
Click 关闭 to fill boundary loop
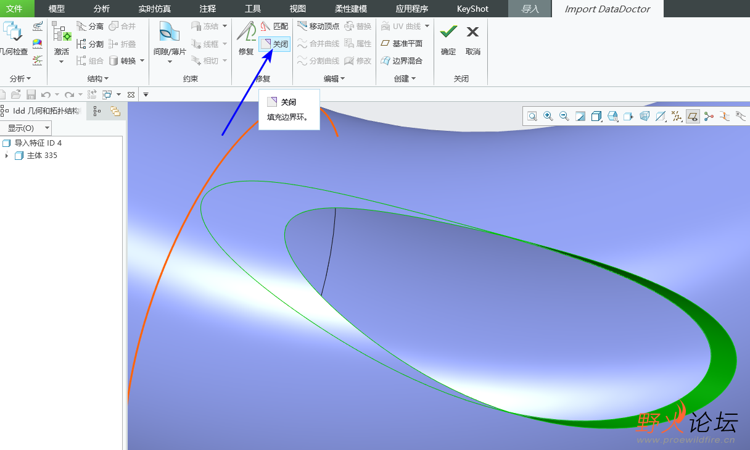[x=274, y=44]
